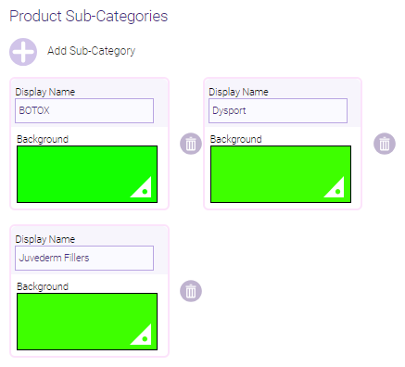Click Display Name label above Dysport
Viewport: 405px width, 367px height.
click(x=238, y=92)
